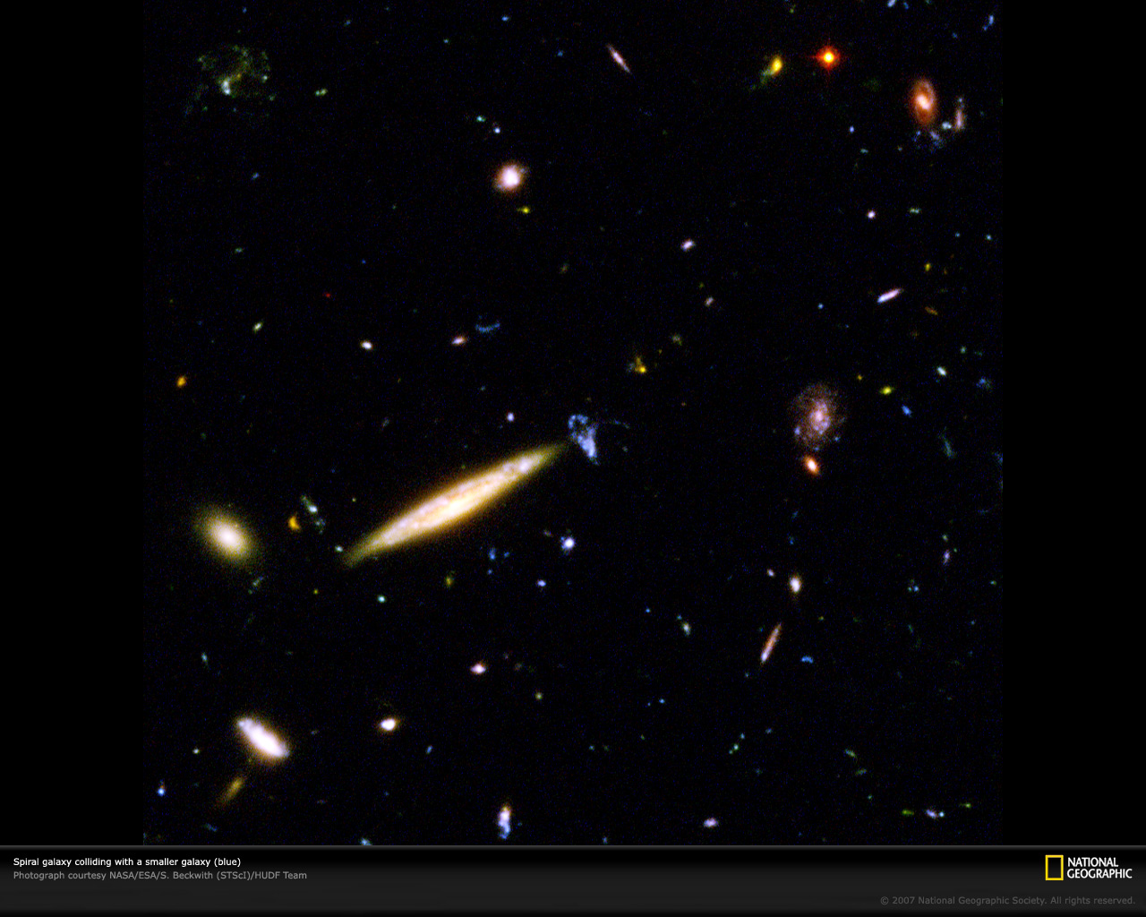Click the 2007 National Geographic Society copyright notice
This screenshot has width=1146, height=917.
click(x=1007, y=900)
